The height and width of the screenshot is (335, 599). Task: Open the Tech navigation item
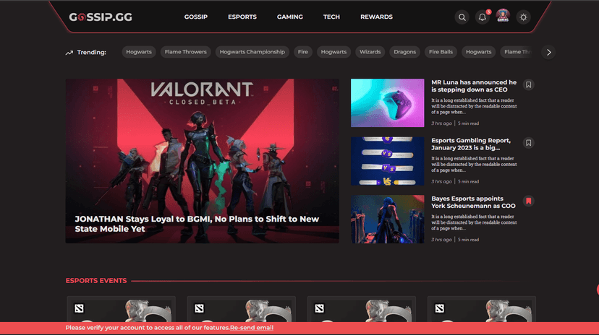[x=331, y=17]
